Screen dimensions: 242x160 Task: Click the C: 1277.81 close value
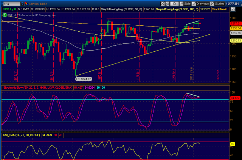click(83, 9)
